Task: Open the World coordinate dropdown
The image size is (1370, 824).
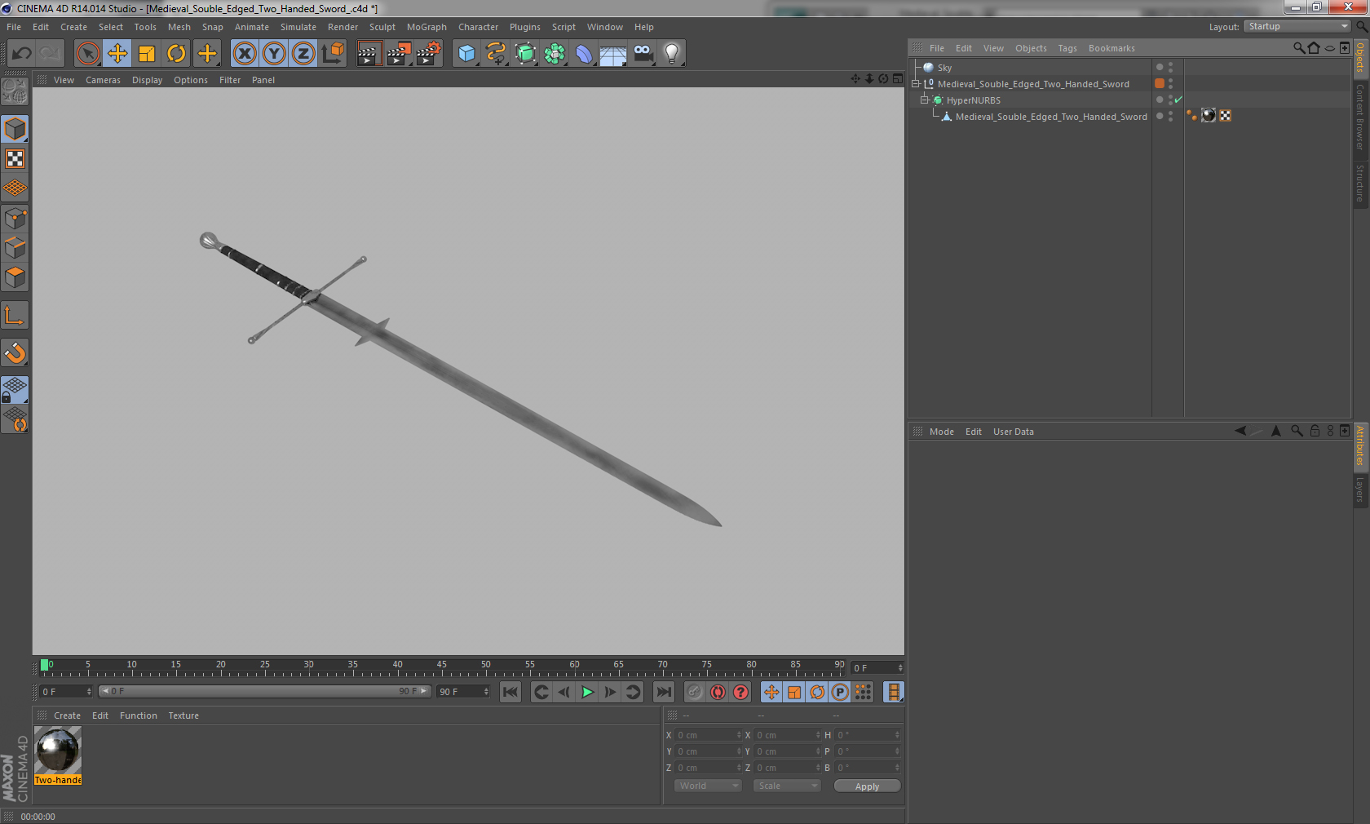Action: pyautogui.click(x=708, y=786)
